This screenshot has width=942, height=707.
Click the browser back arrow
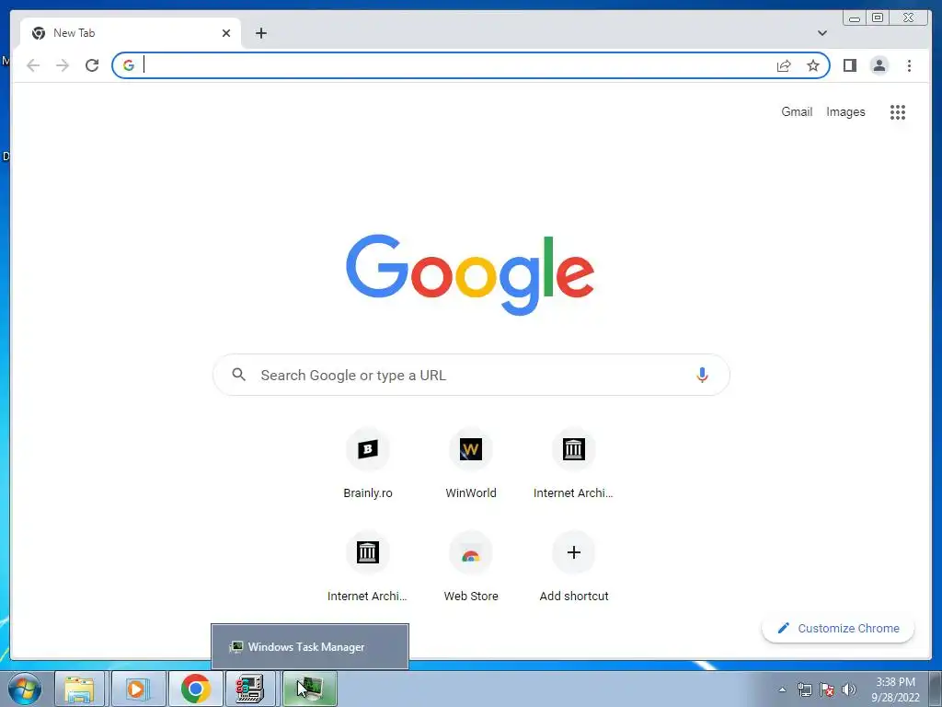[x=33, y=65]
